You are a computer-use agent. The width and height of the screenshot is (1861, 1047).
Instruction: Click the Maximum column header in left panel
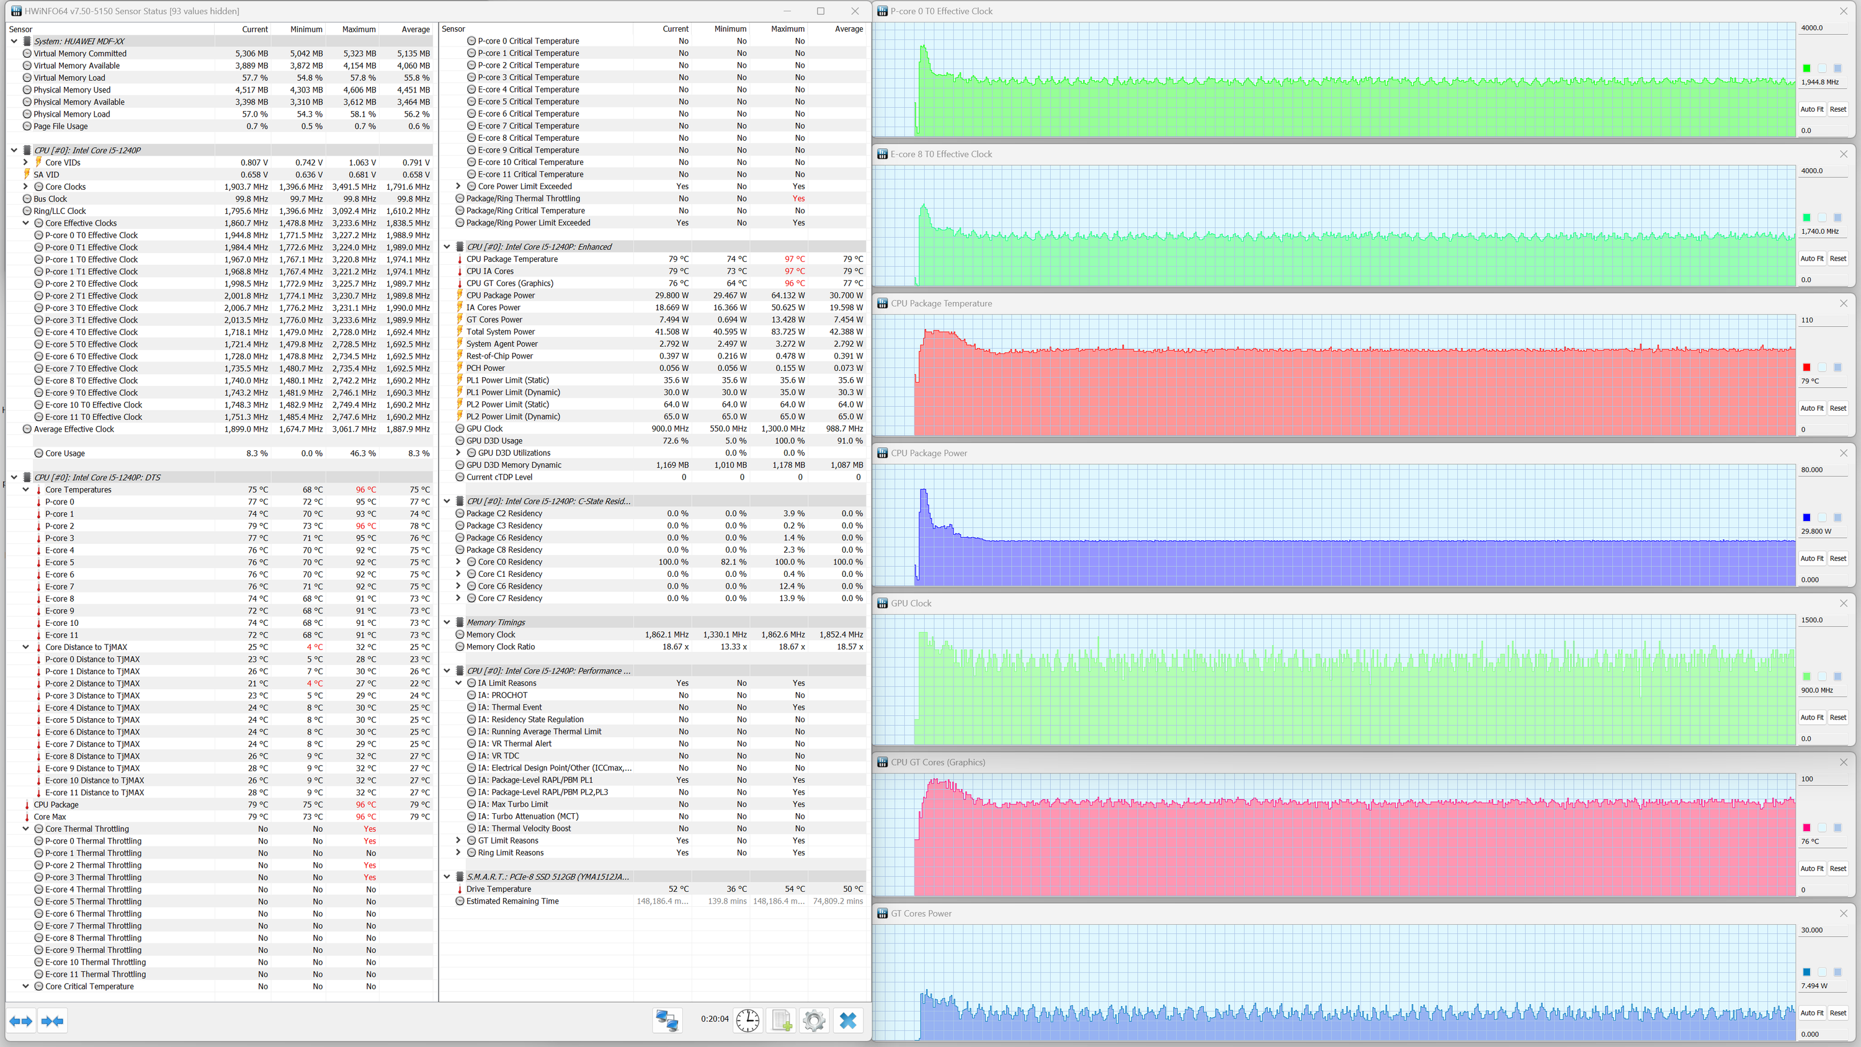(359, 30)
